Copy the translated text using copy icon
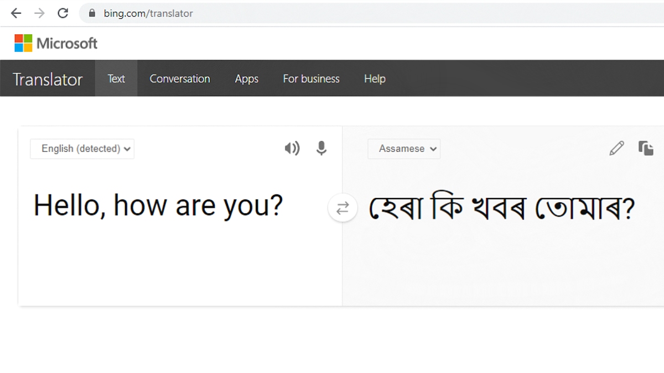The height and width of the screenshot is (373, 664). 646,148
